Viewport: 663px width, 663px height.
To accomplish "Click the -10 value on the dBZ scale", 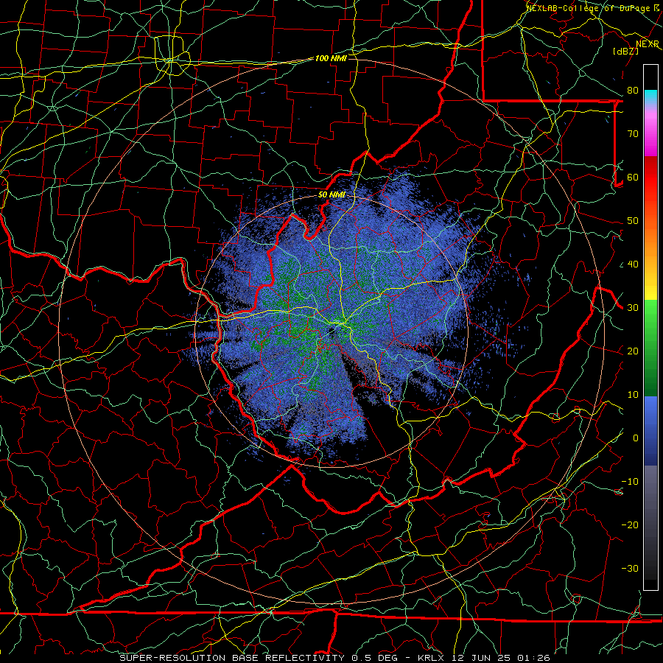I will coord(630,482).
